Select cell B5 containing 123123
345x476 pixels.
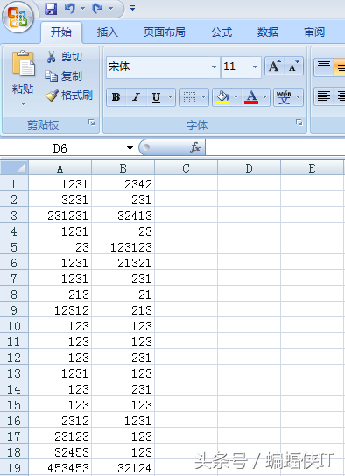(123, 247)
